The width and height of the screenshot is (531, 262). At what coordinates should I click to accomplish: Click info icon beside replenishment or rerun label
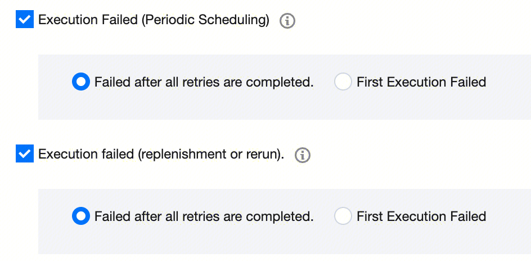(x=303, y=155)
